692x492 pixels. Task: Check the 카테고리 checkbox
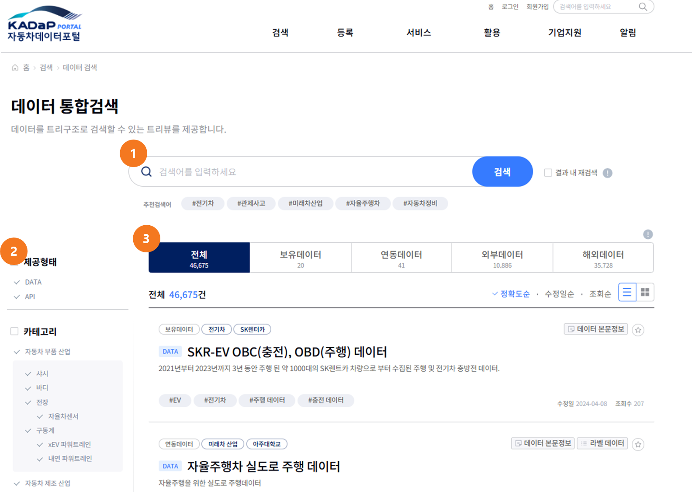14,331
